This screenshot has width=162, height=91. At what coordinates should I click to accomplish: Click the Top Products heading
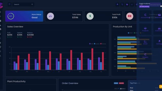pyautogui.click(x=135, y=83)
